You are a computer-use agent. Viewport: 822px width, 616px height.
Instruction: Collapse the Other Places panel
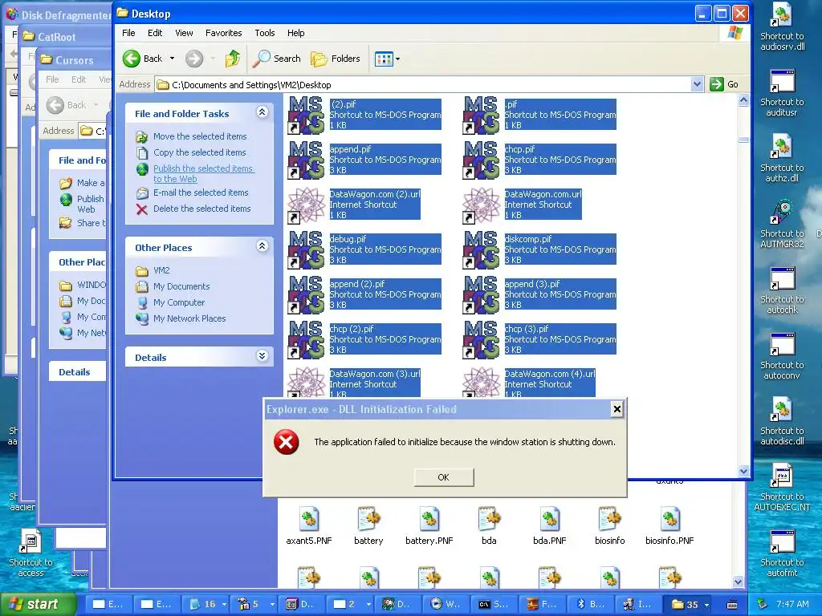[262, 246]
